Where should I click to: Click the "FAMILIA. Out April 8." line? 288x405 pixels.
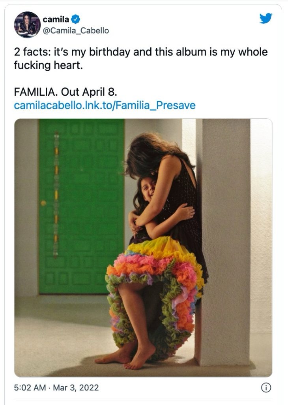[65, 92]
